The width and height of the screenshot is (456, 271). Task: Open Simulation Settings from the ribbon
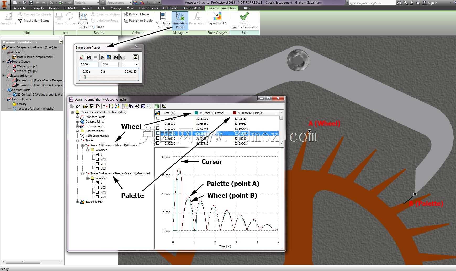pyautogui.click(x=163, y=20)
